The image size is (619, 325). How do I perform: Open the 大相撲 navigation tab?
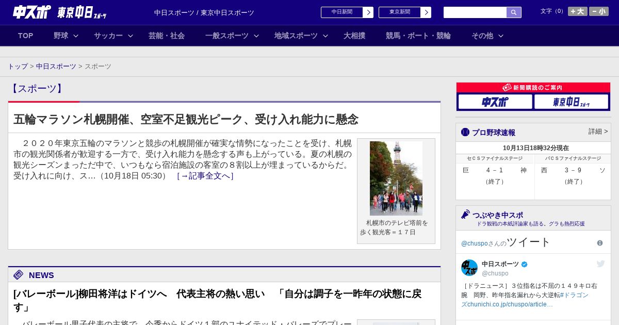[354, 36]
